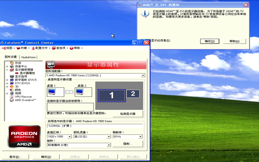
Task: Maximize the Catalyst Control Center window
Action: pos(141,43)
